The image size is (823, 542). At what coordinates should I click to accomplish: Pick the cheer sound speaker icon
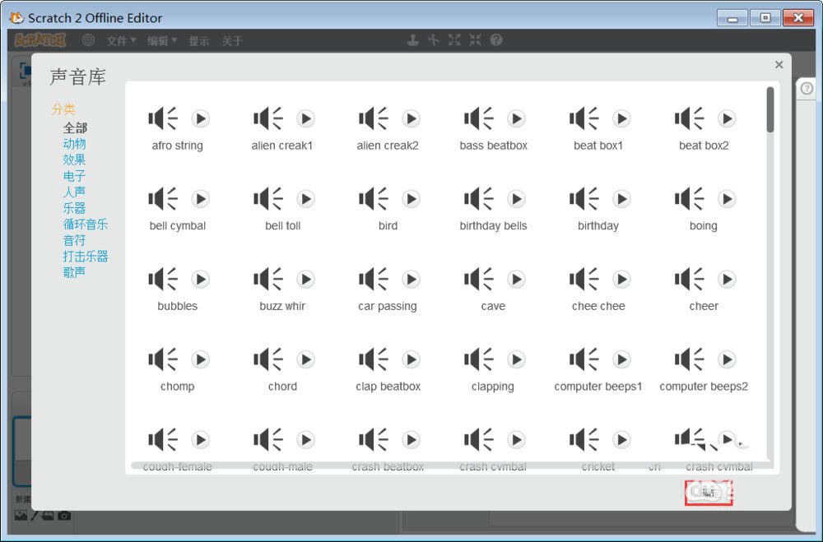pyautogui.click(x=689, y=280)
